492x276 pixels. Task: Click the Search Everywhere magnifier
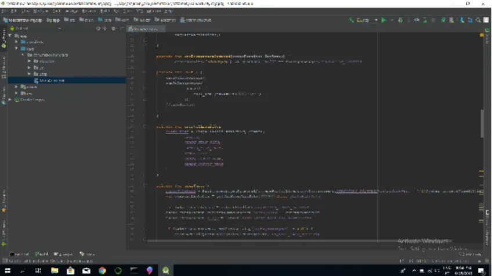[x=478, y=20]
